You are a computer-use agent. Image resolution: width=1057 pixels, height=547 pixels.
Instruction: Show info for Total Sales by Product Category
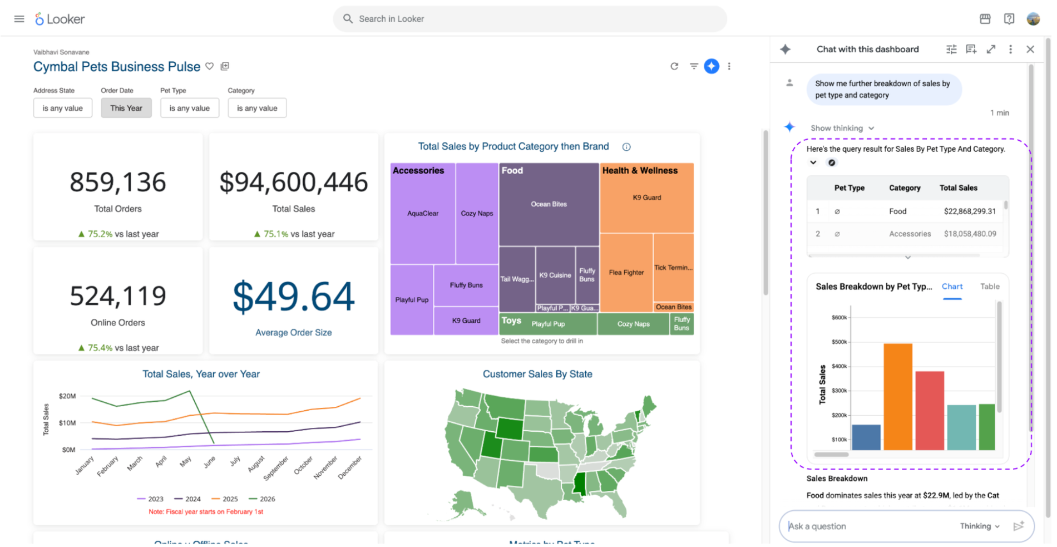coord(626,147)
